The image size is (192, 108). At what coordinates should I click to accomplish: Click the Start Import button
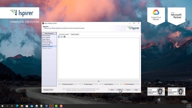click(88, 84)
